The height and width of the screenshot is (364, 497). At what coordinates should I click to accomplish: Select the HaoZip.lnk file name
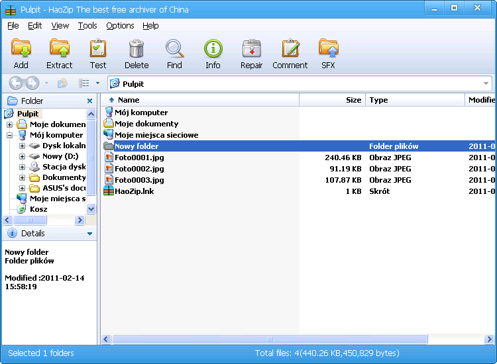pyautogui.click(x=135, y=191)
